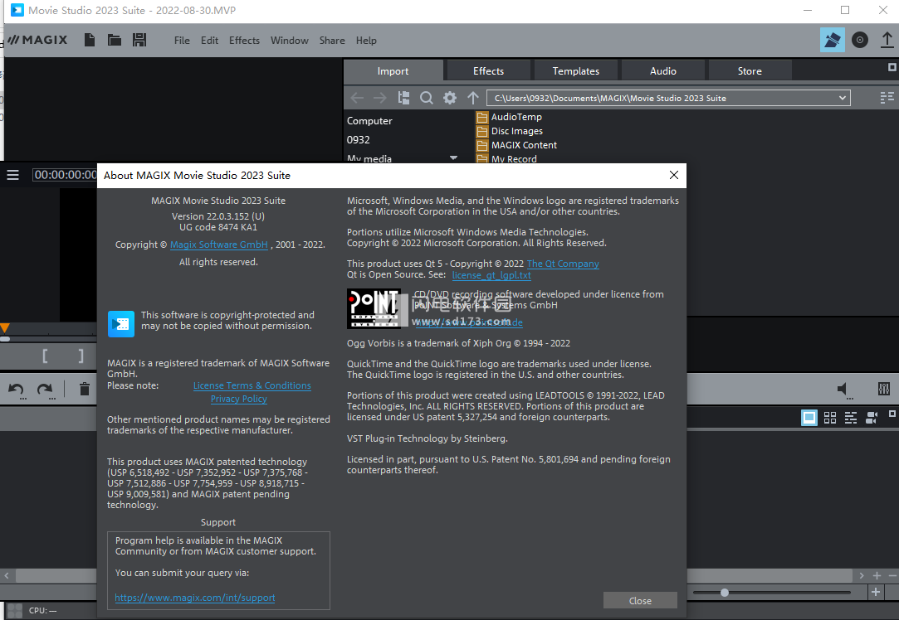The height and width of the screenshot is (620, 899).
Task: Select Computer in the media pool
Action: click(369, 121)
